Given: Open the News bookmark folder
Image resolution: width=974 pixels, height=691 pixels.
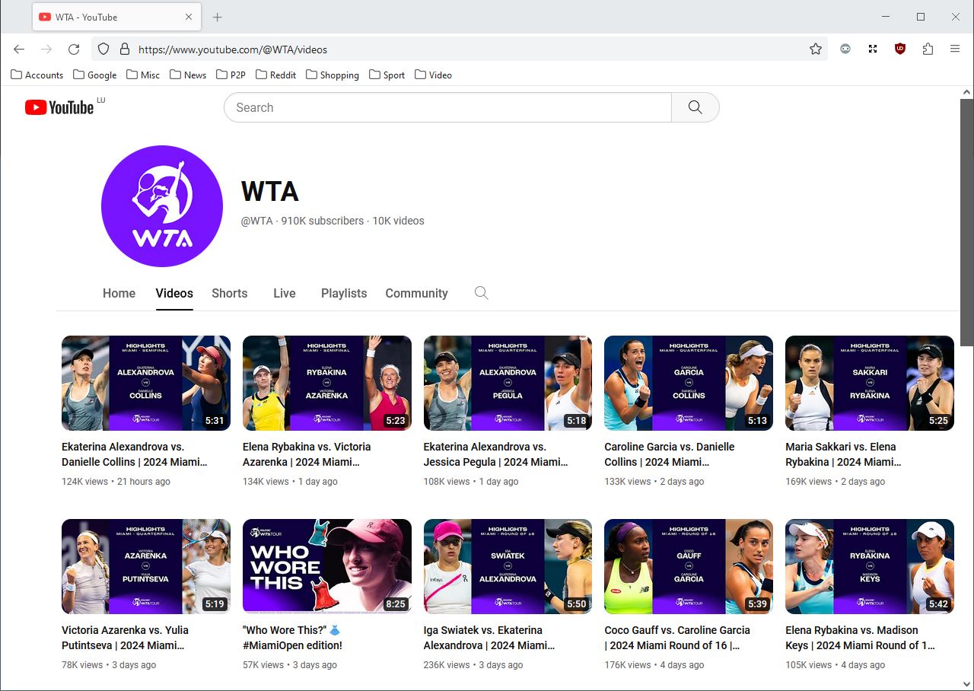Looking at the screenshot, I should tap(188, 75).
